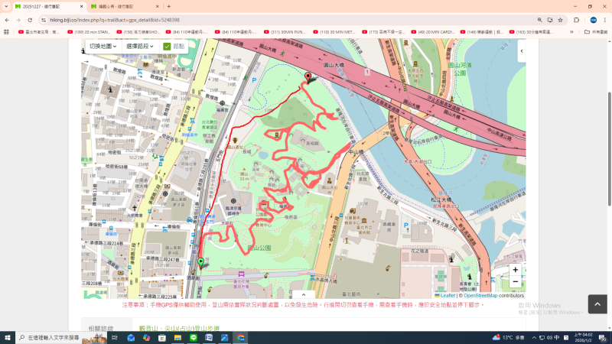This screenshot has height=344, width=612.
Task: Zoom in on the map
Action: pos(515,270)
